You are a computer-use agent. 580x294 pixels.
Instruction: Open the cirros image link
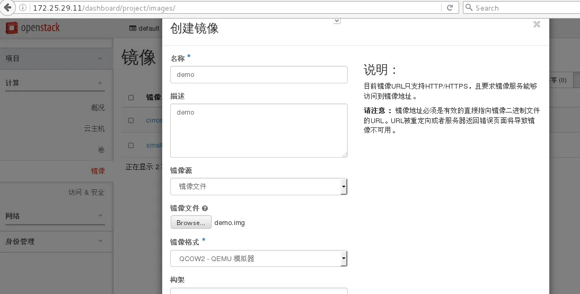coord(154,120)
